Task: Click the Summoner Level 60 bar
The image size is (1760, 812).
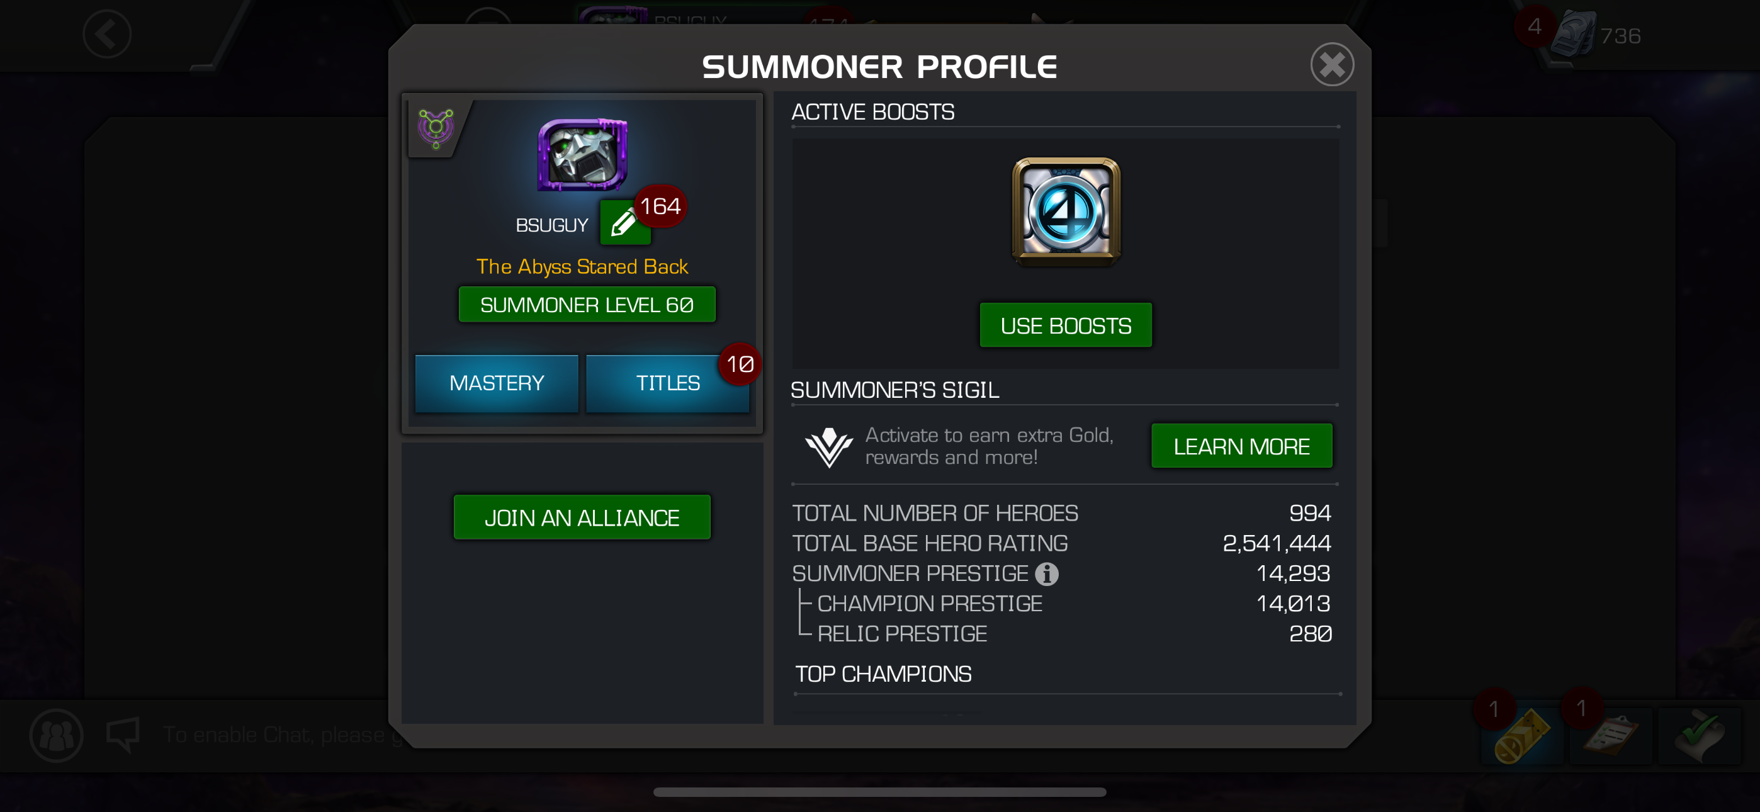Action: [x=587, y=305]
